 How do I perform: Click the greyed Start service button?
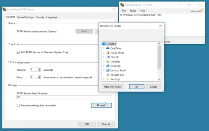coord(84,31)
